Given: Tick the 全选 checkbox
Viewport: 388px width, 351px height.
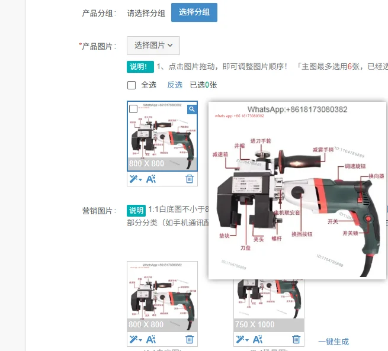Looking at the screenshot, I should coord(132,85).
